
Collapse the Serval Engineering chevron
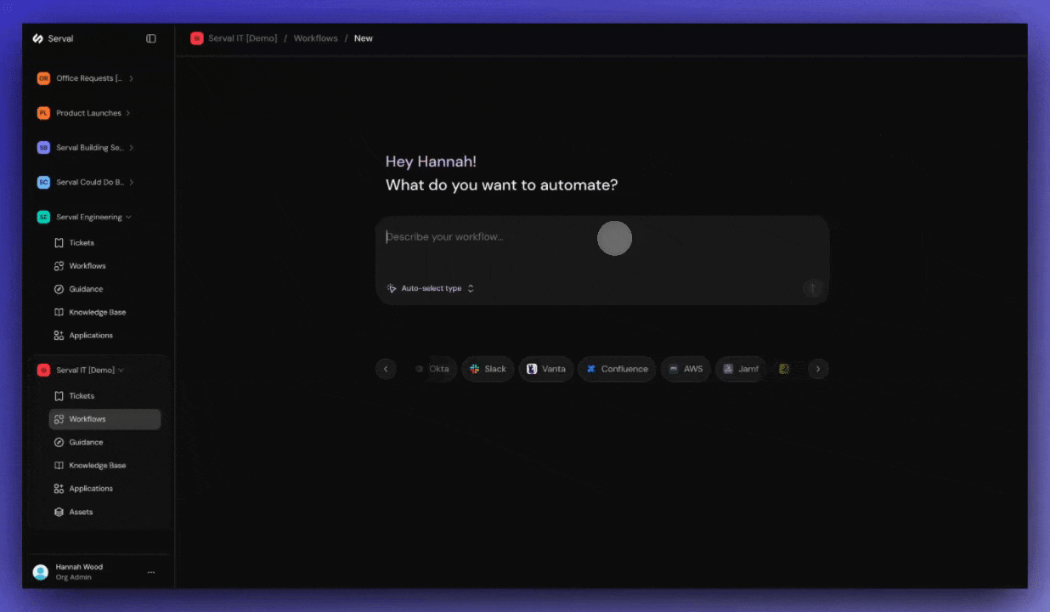(x=128, y=217)
